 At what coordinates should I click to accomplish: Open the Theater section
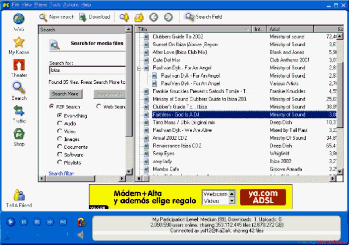[x=19, y=65]
